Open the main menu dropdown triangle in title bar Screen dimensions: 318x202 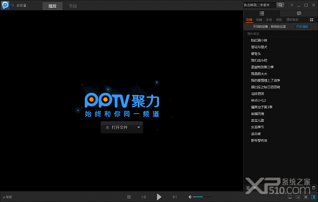tap(292, 5)
